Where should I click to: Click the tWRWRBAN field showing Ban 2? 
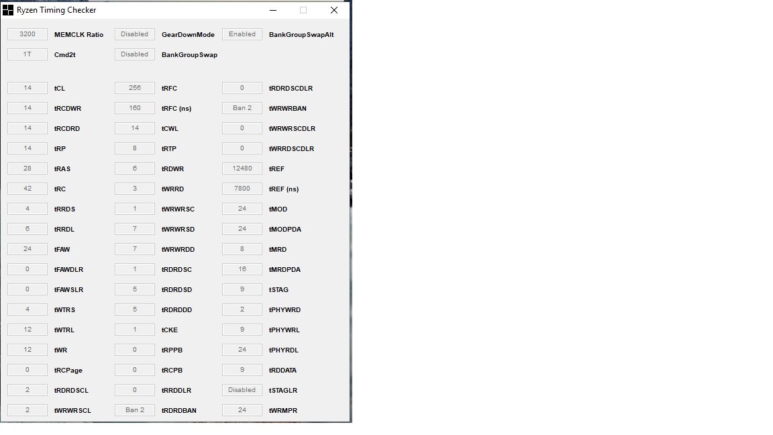tap(242, 108)
